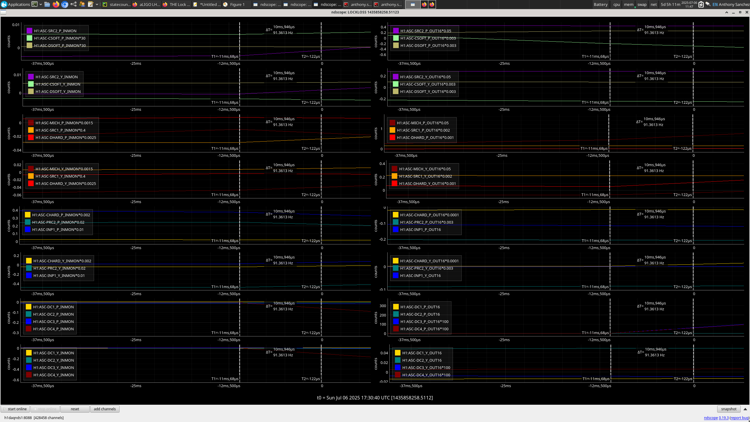This screenshot has height=422, width=750.
Task: Launch the terminal emulator from the panel
Action: click(35, 4)
